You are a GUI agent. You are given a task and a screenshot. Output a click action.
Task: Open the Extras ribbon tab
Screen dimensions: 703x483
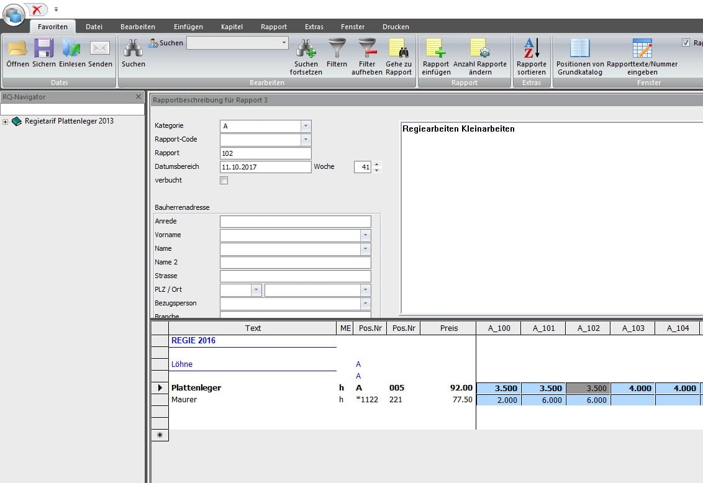pyautogui.click(x=314, y=27)
